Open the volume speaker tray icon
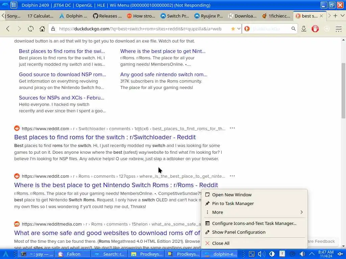 pos(262,254)
